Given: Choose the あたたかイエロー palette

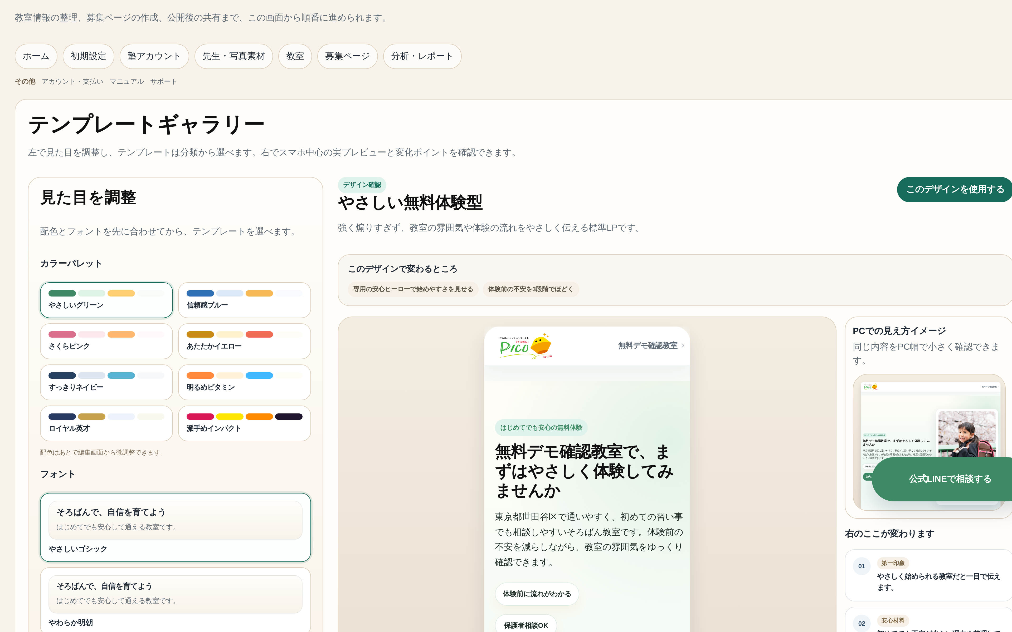Looking at the screenshot, I should (x=244, y=341).
